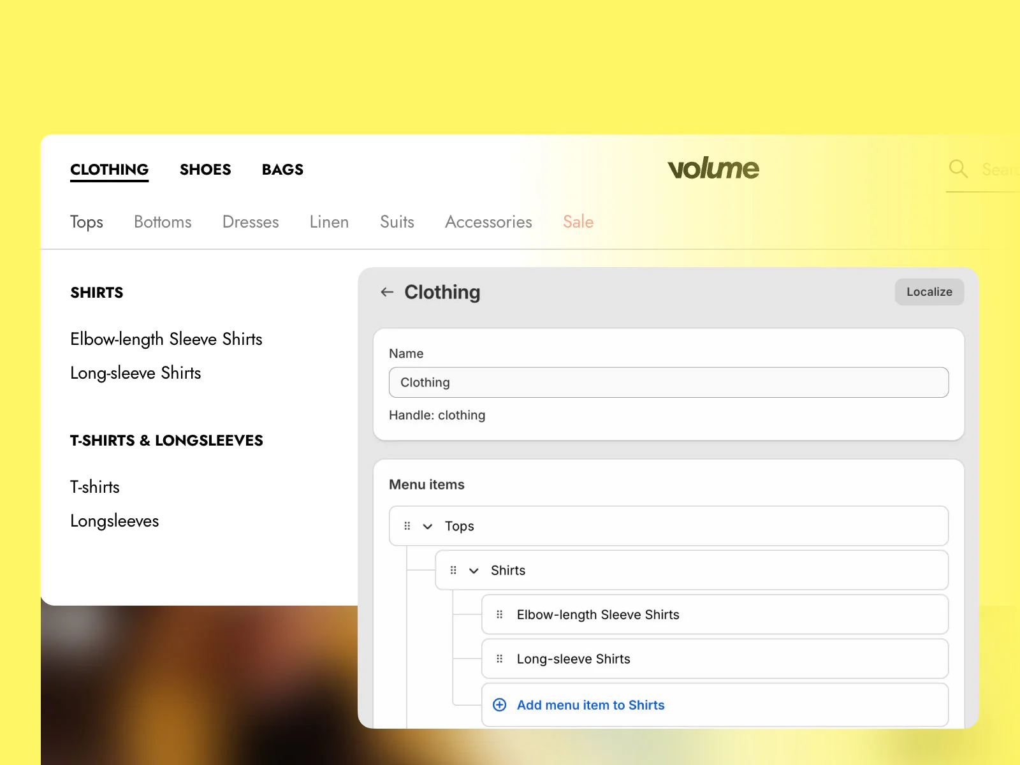
Task: Click the SHIRTS column heading
Action: pos(97,293)
